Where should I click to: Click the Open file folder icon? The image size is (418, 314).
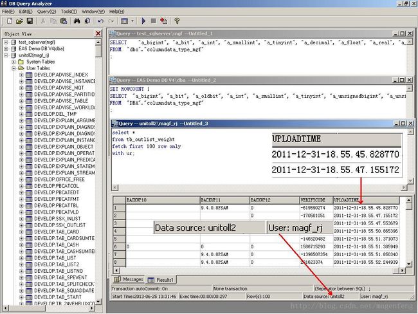click(19, 21)
